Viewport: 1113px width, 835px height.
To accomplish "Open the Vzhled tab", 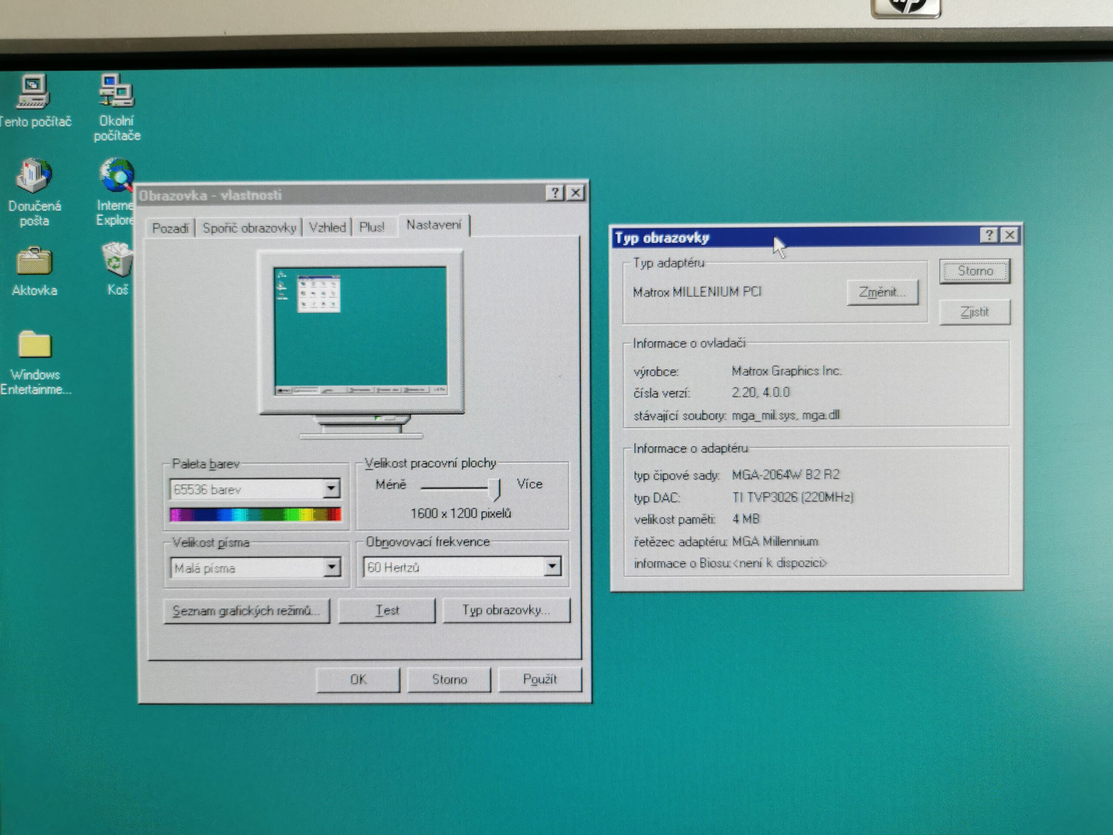I will pyautogui.click(x=327, y=227).
